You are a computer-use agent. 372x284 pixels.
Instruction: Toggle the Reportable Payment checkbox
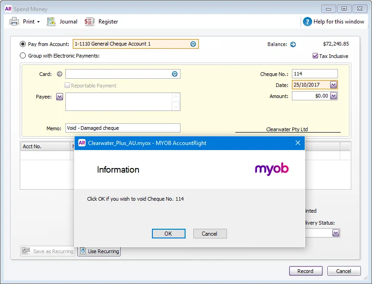click(67, 85)
